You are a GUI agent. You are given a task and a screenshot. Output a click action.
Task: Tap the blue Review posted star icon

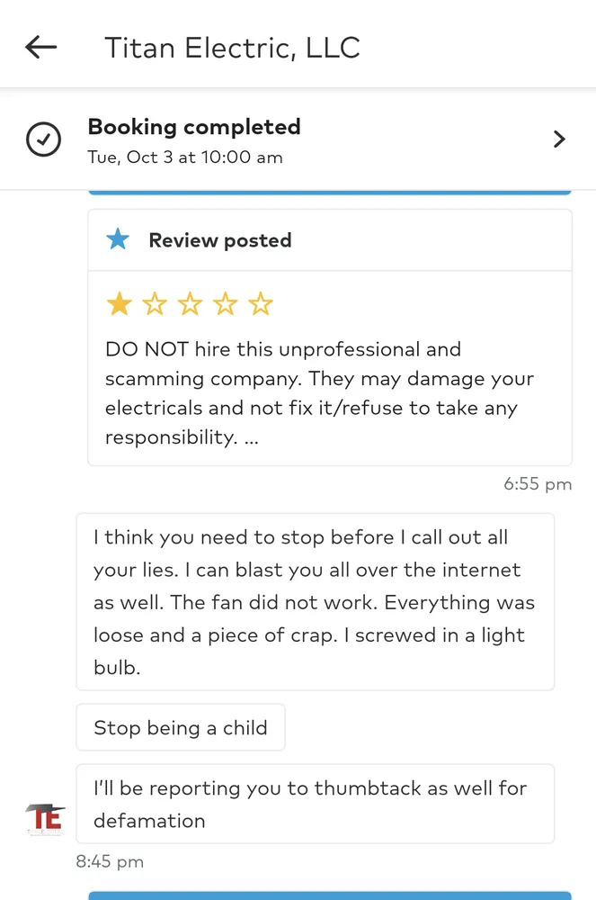pyautogui.click(x=118, y=239)
